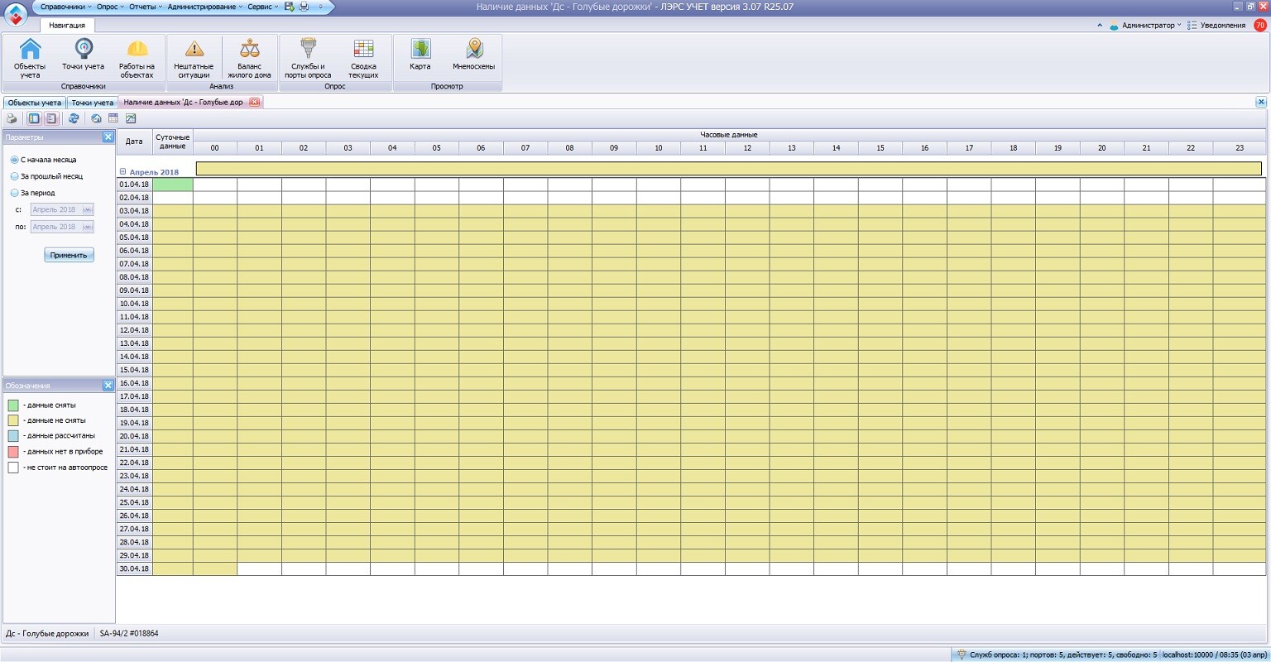1271x662 pixels.
Task: Close the active document via right-side X
Action: [x=1261, y=102]
